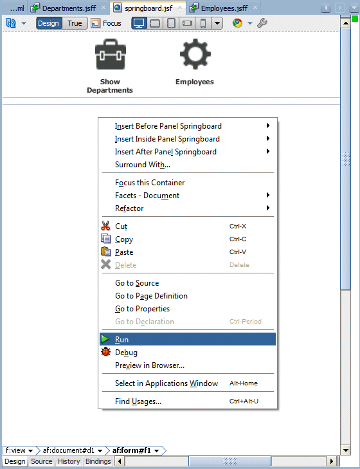The image size is (360, 469).
Task: Expand the browser selection dropdown arrow
Action: (x=250, y=23)
